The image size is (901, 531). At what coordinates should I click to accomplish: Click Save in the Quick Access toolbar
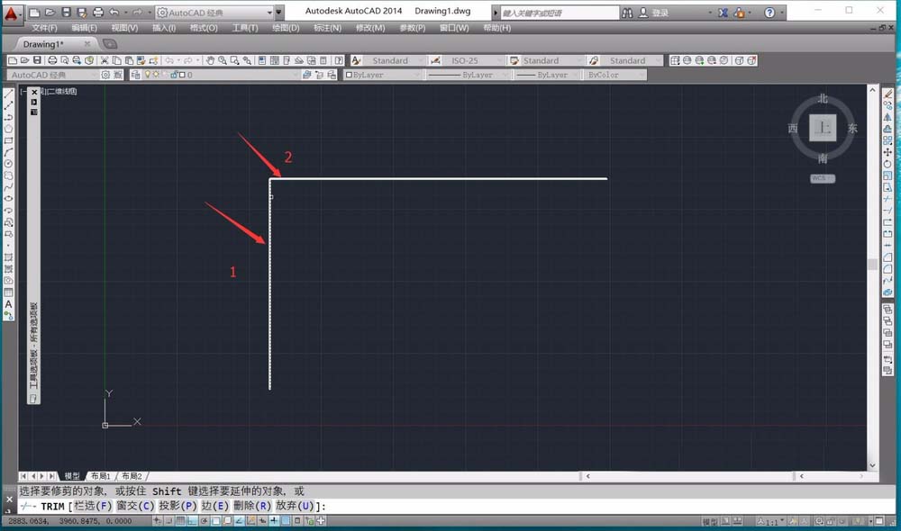(x=66, y=13)
